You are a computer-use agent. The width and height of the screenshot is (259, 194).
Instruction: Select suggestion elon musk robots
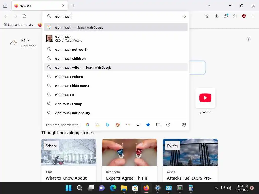tap(116, 77)
